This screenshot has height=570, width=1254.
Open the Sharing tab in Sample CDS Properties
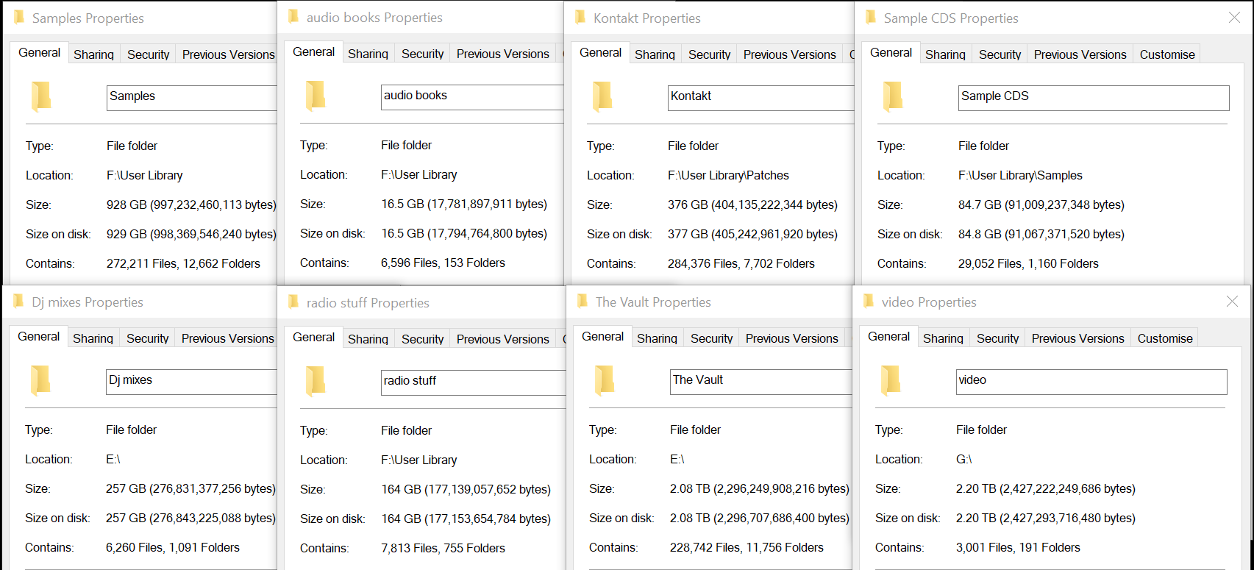pyautogui.click(x=946, y=54)
